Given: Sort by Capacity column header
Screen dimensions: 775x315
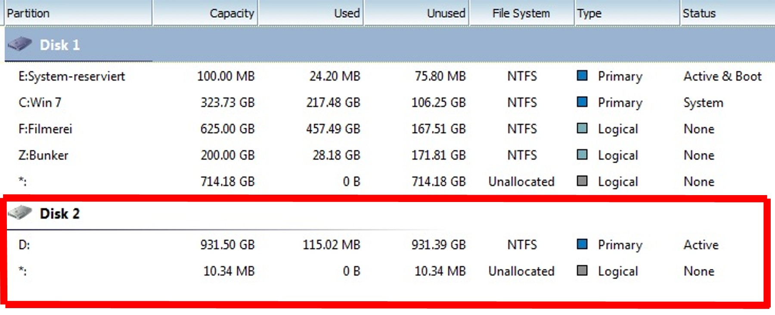Looking at the screenshot, I should click(x=232, y=13).
